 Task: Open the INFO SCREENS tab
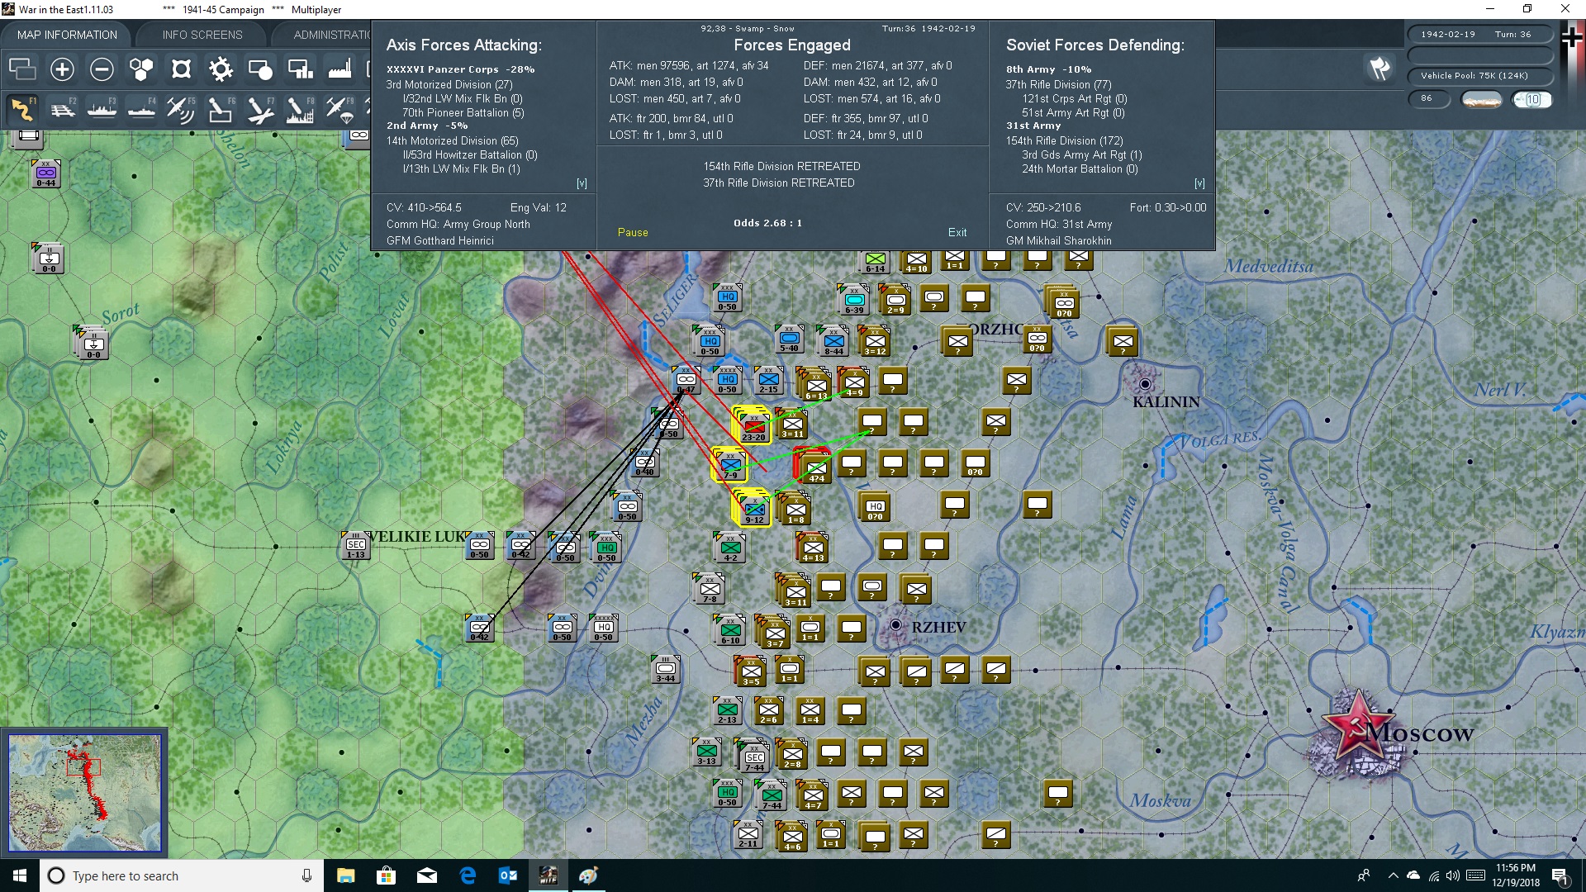[x=202, y=35]
